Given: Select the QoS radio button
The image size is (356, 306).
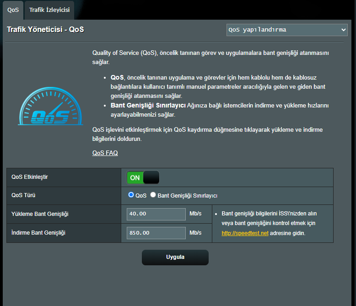Looking at the screenshot, I should coord(131,195).
